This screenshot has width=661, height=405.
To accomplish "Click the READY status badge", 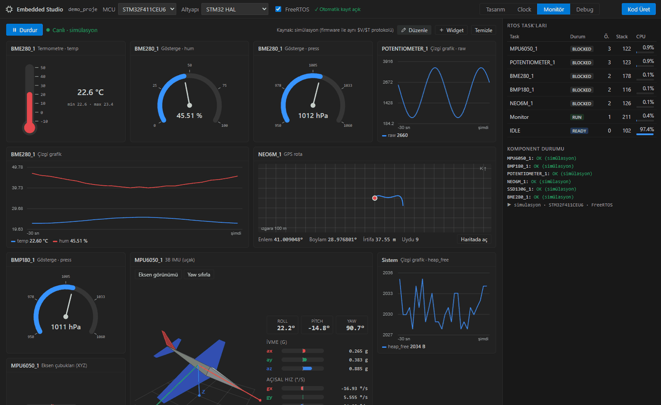I will point(579,131).
